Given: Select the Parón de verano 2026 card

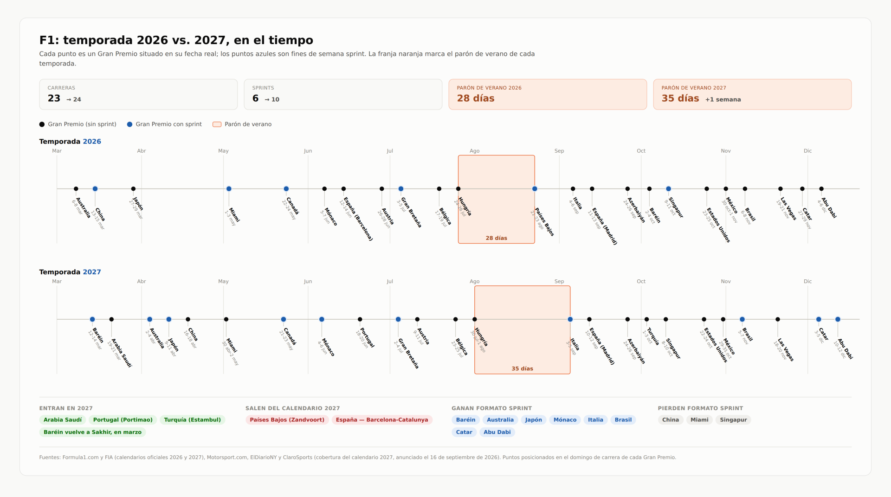Looking at the screenshot, I should [548, 94].
